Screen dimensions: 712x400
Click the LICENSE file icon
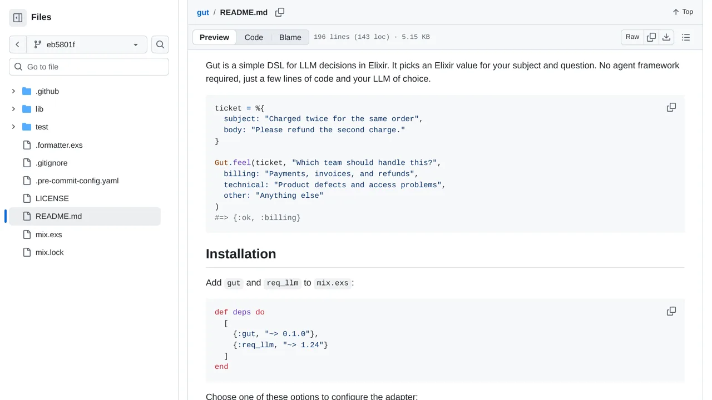pos(27,198)
